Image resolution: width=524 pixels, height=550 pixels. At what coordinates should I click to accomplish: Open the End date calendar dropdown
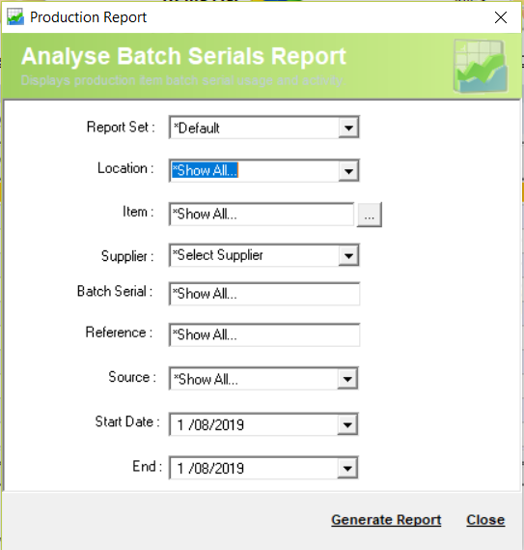click(x=347, y=468)
